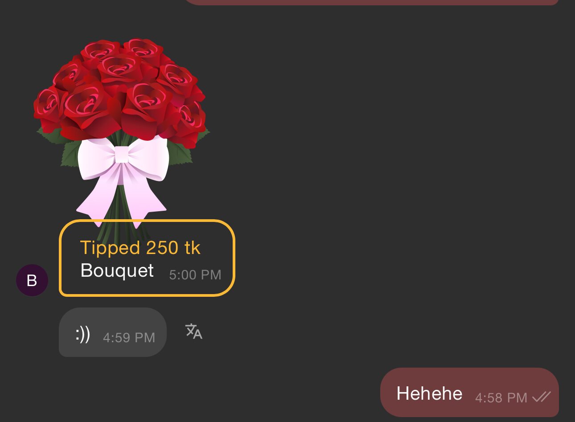This screenshot has width=575, height=422.
Task: Click the 5:00 PM timestamp on the tip
Action: tap(195, 275)
